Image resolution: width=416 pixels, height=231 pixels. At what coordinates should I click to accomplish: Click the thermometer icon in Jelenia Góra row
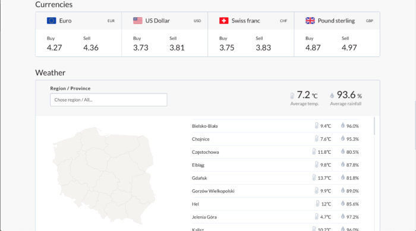point(317,216)
